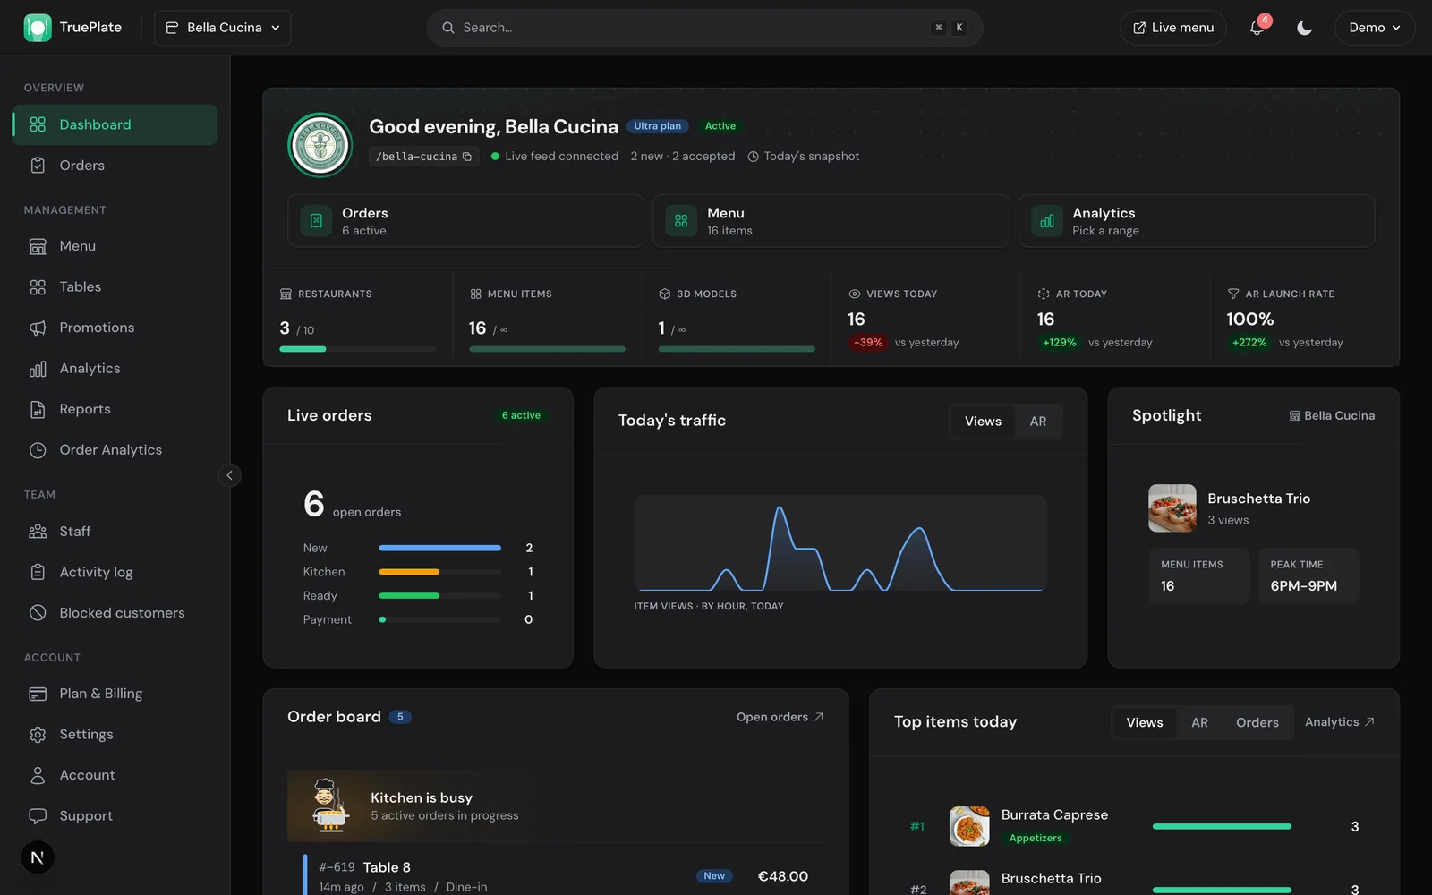Follow the Open orders link

(780, 717)
